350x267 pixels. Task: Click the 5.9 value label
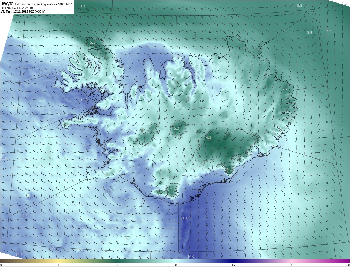[310, 32]
